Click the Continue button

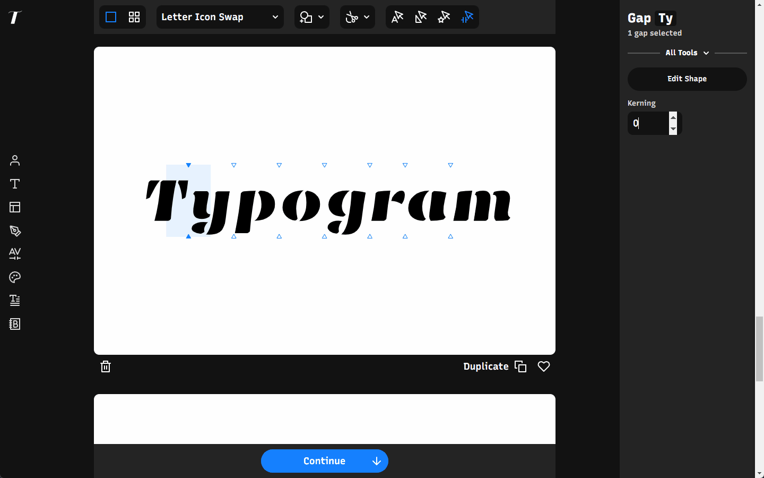(325, 461)
